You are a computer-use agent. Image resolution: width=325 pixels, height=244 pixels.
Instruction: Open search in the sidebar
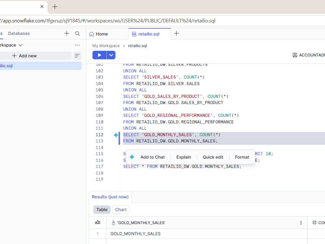click(78, 34)
